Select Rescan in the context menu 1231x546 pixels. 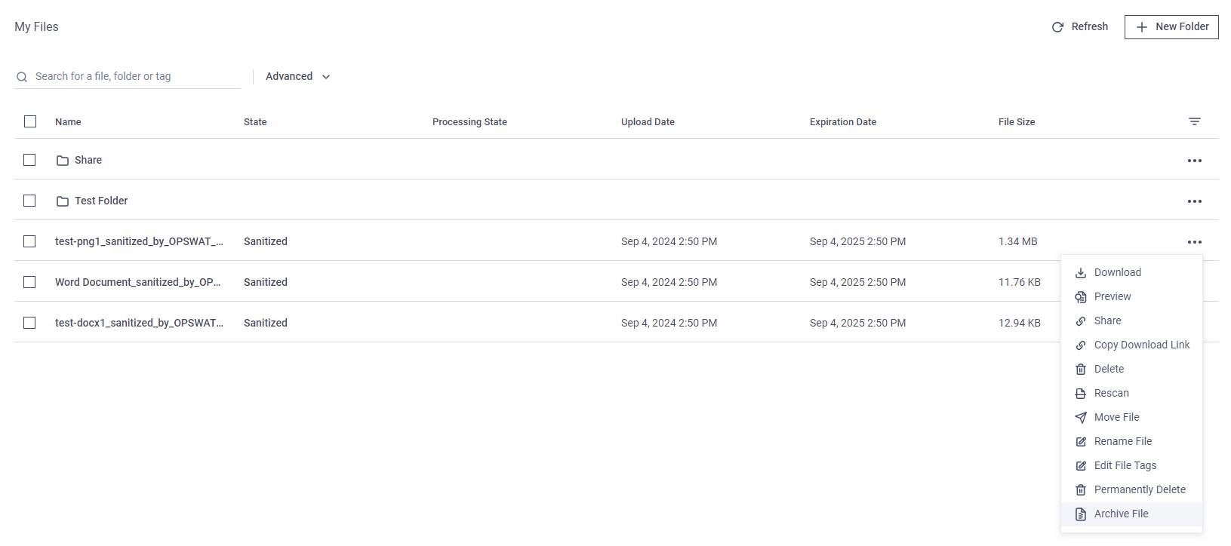pos(1131,393)
